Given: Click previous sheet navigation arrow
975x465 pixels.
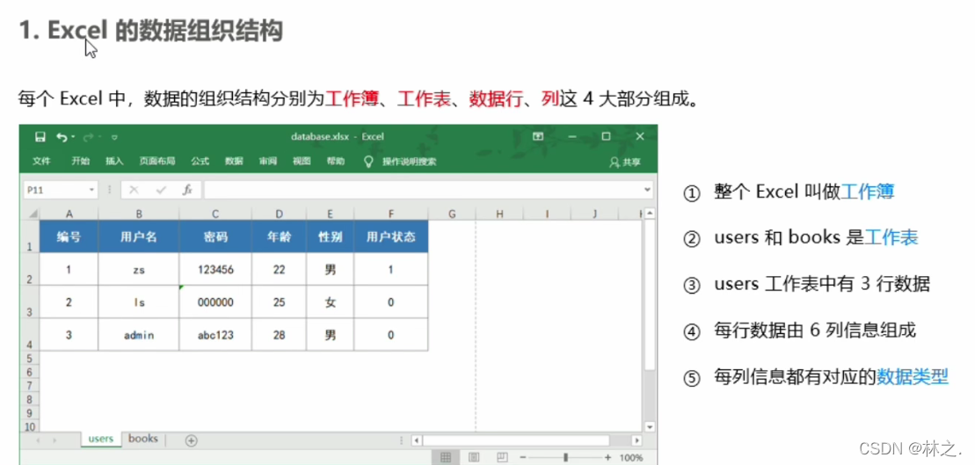Looking at the screenshot, I should point(38,440).
